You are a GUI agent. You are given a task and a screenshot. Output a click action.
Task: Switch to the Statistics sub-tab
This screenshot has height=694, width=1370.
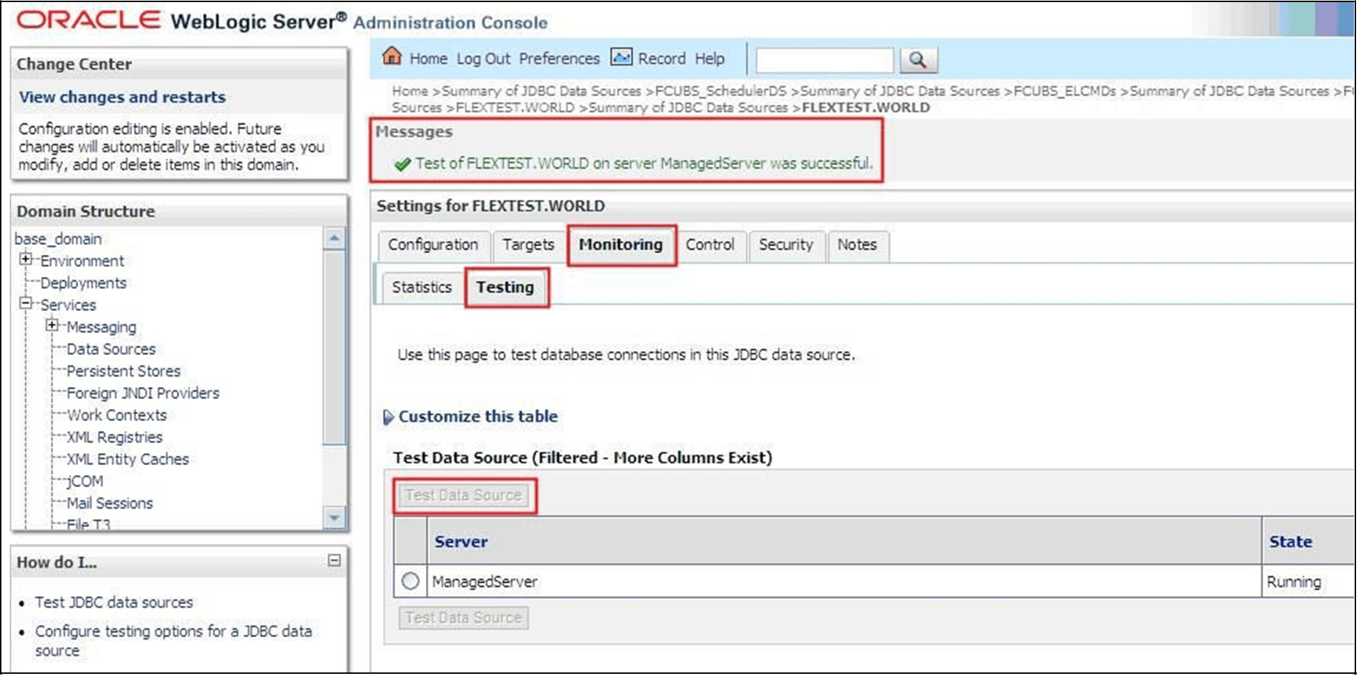(422, 287)
